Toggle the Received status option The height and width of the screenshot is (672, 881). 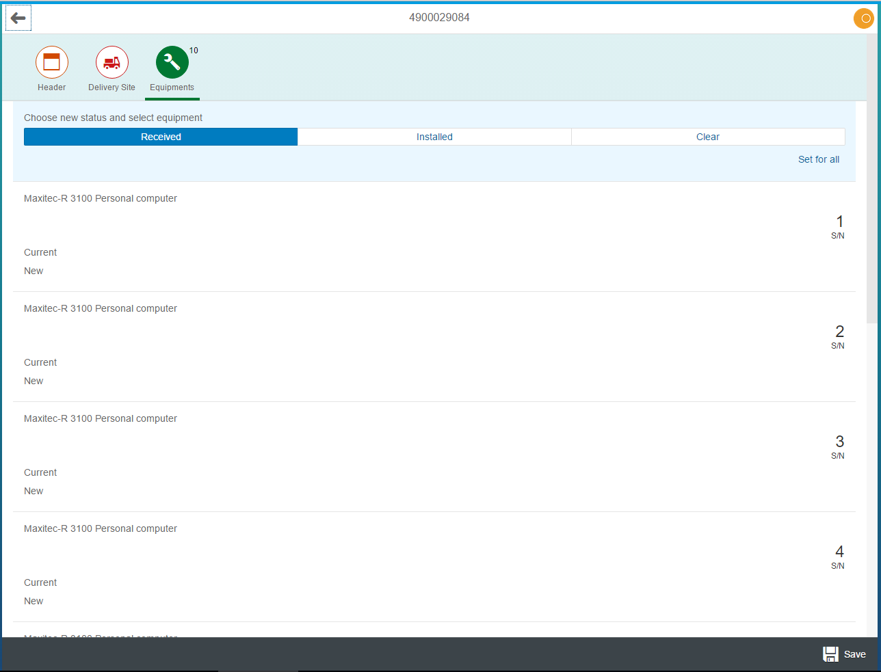(160, 137)
